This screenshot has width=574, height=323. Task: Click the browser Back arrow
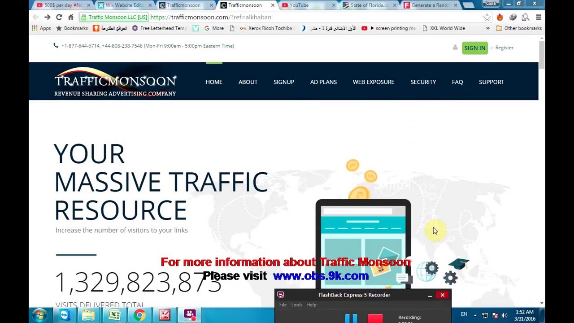tap(35, 17)
